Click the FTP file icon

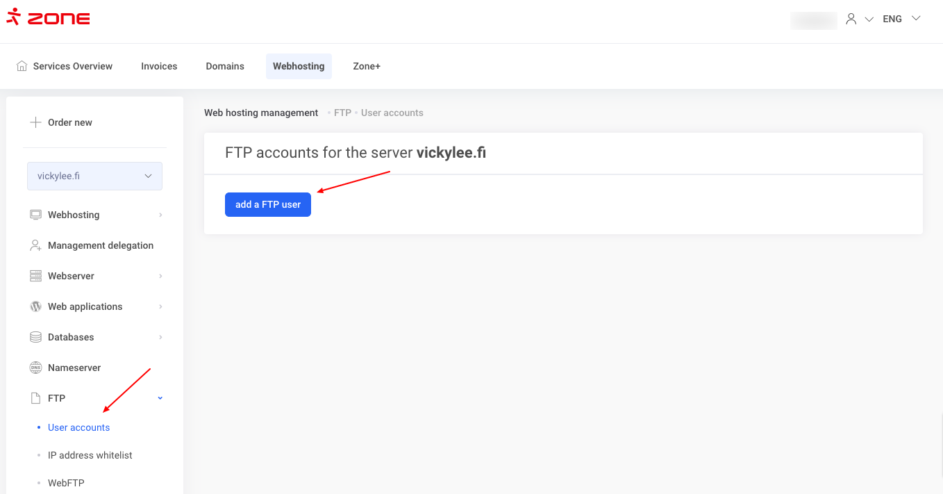click(35, 398)
